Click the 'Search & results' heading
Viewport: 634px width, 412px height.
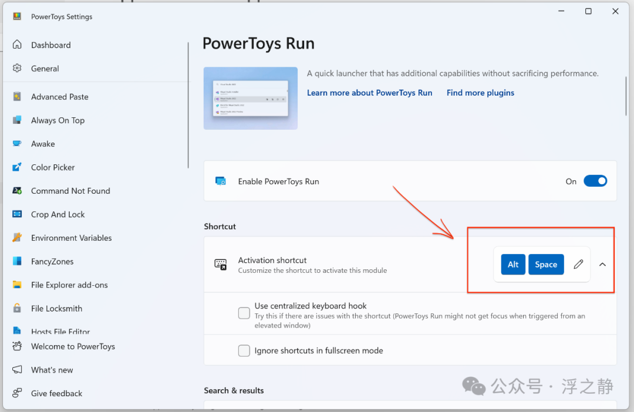[x=234, y=390]
